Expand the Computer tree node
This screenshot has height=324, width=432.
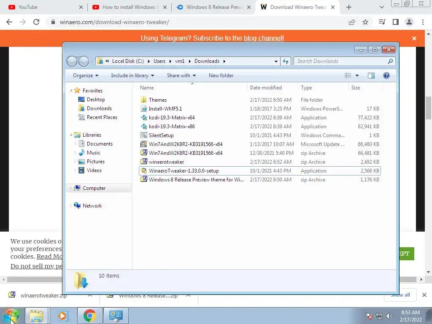click(x=71, y=188)
